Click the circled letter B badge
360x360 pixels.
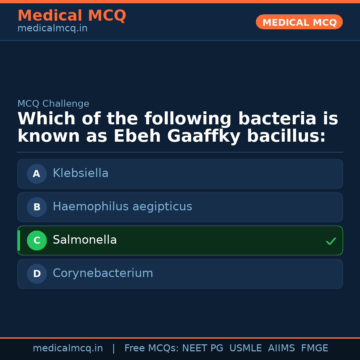[37, 207]
